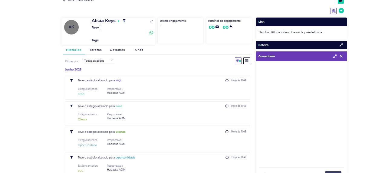Expand the Comentário panel
The image size is (385, 173).
click(335, 56)
